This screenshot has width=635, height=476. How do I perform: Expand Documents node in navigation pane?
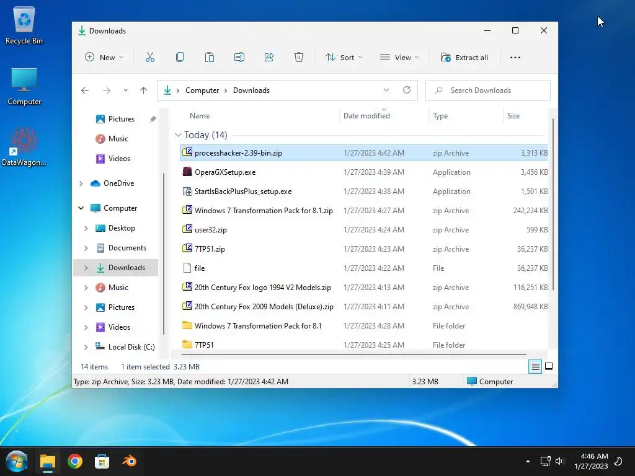(86, 248)
